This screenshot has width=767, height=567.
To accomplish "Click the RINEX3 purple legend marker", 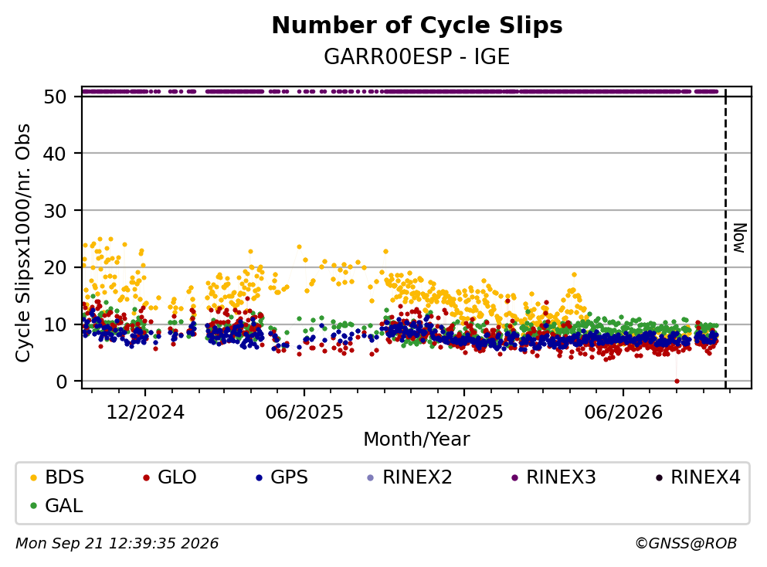I will click(514, 477).
